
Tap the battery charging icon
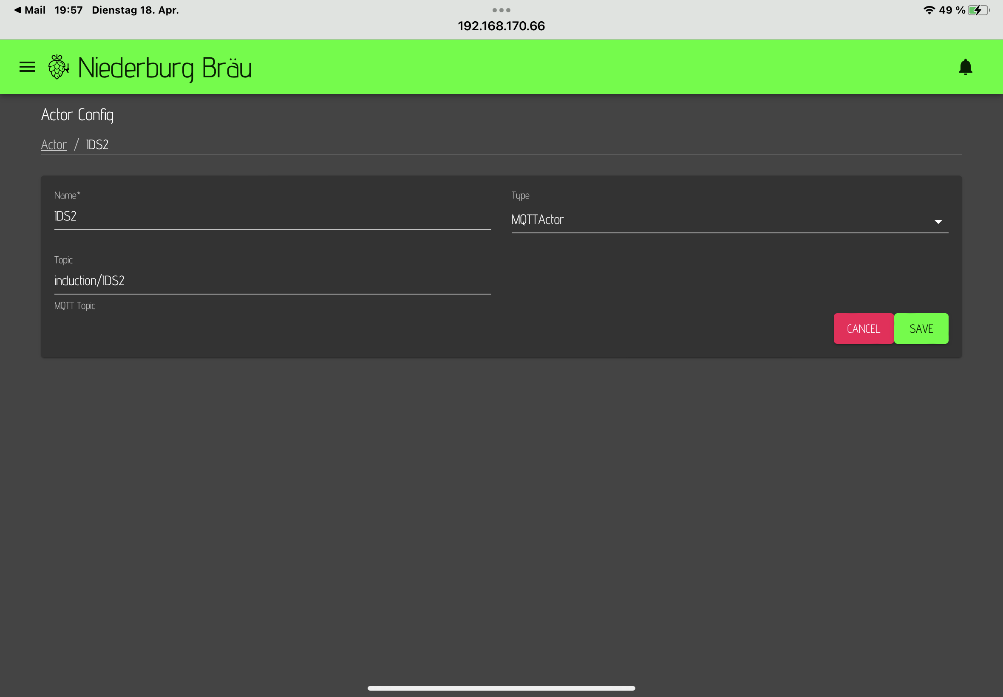[x=977, y=10]
